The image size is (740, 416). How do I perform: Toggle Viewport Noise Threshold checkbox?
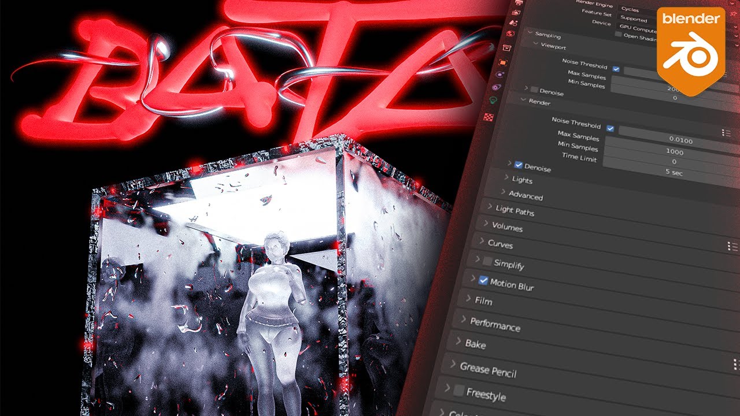click(x=616, y=69)
